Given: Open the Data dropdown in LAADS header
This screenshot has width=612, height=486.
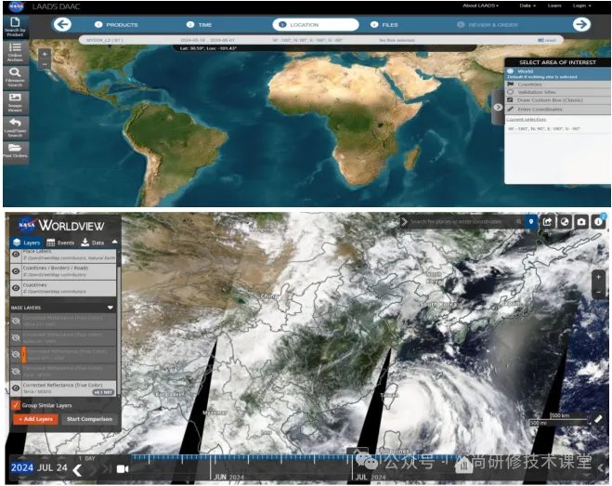Looking at the screenshot, I should (527, 6).
